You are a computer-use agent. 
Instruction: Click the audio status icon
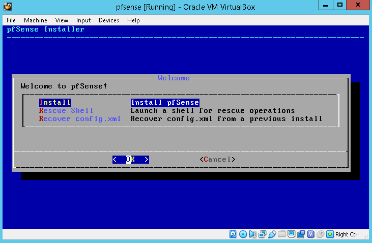point(252,234)
